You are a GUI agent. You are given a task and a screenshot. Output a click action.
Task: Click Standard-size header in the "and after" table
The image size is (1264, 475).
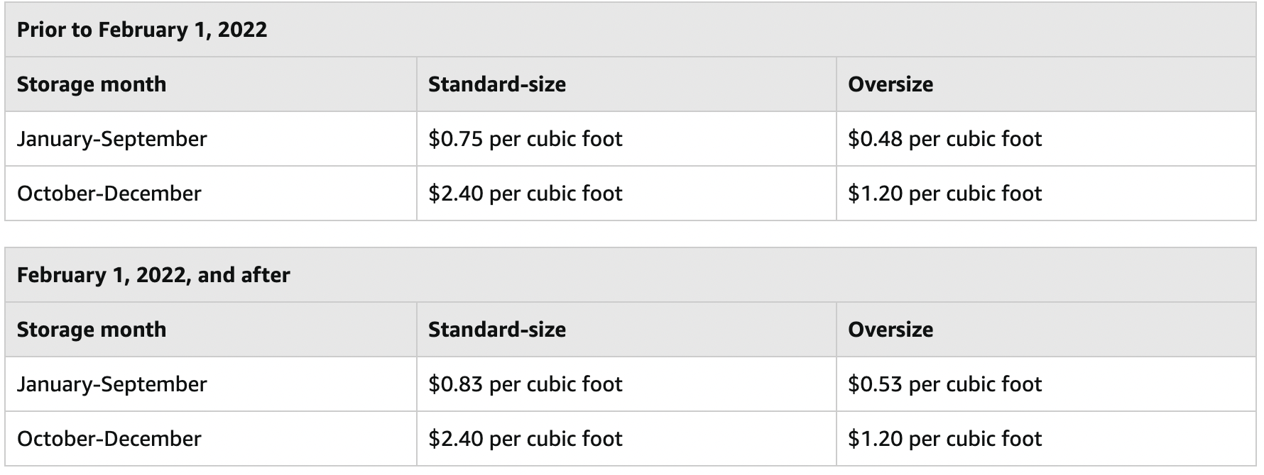497,330
